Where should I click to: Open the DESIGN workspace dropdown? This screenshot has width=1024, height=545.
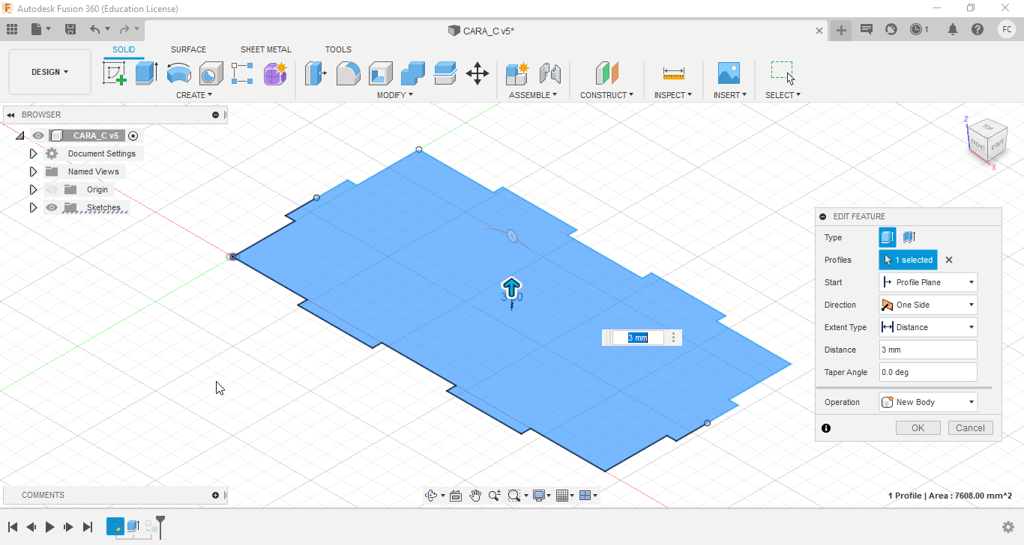(x=49, y=72)
